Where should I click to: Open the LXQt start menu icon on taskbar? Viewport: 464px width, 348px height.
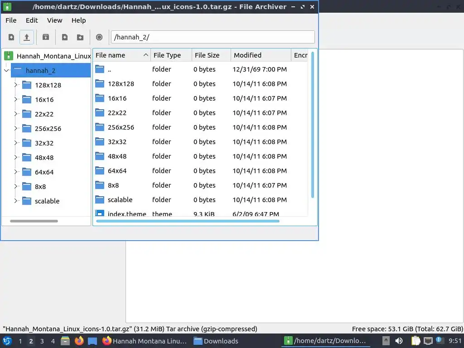click(x=7, y=341)
